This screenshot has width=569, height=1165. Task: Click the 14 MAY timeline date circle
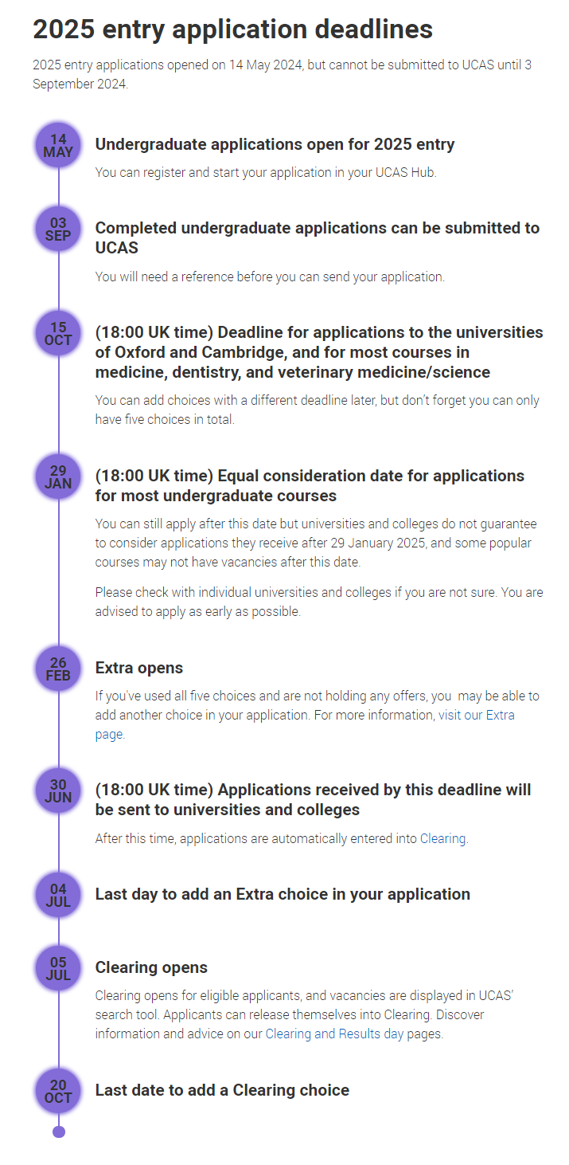click(58, 146)
